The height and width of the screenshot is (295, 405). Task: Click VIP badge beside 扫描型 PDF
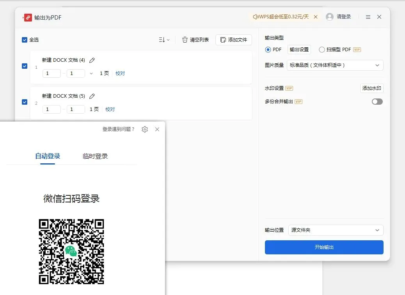[357, 50]
